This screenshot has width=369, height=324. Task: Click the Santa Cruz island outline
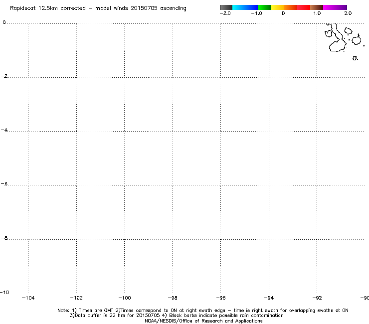tap(357, 40)
